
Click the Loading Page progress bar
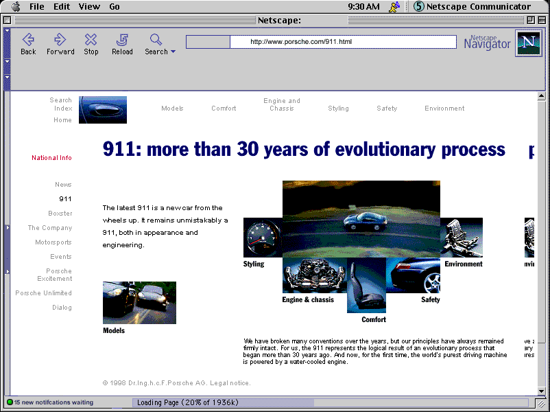click(330, 402)
